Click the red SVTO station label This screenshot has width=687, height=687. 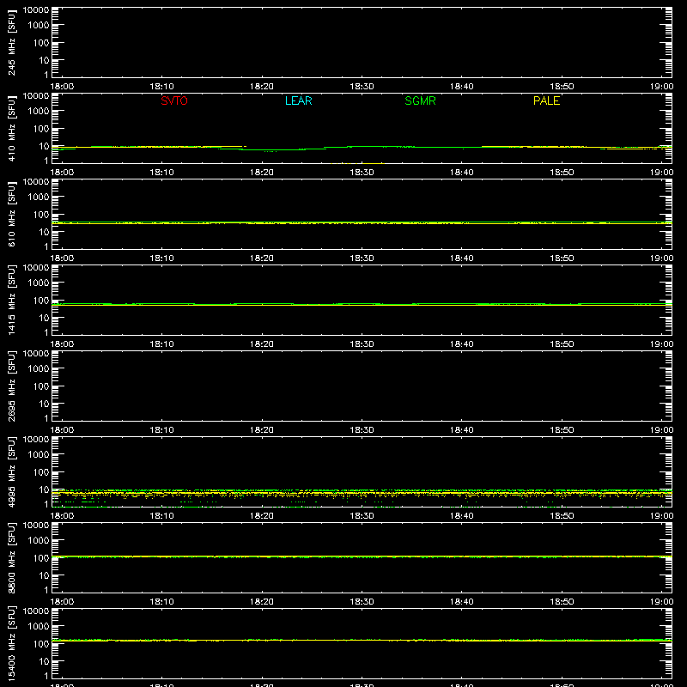point(174,100)
